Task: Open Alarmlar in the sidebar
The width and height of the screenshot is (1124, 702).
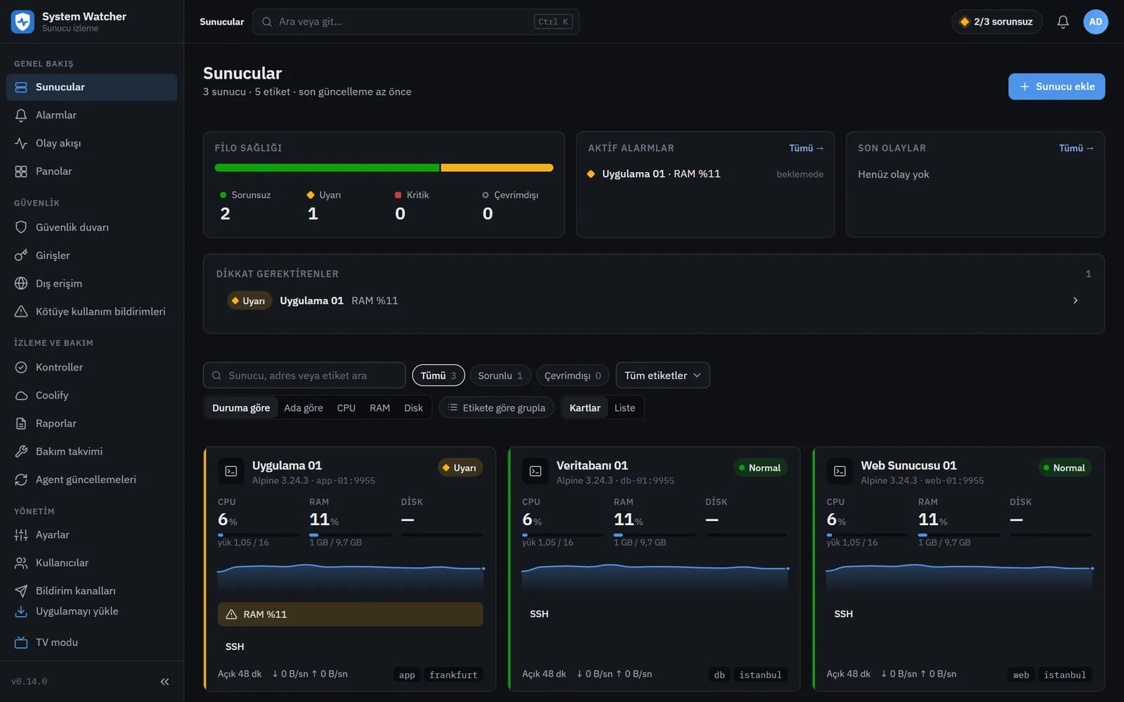Action: (91, 115)
